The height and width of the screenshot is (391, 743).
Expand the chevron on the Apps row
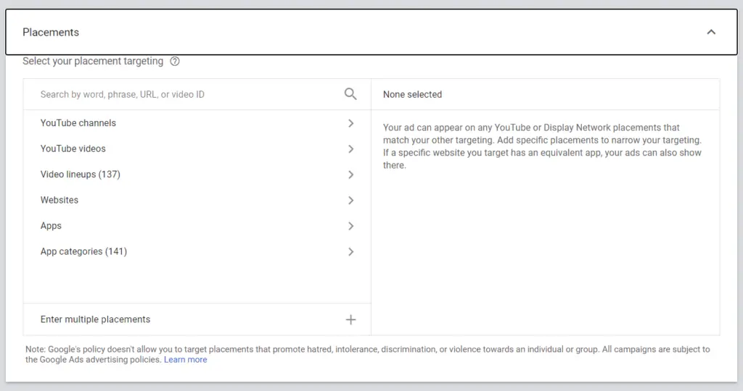coord(351,226)
